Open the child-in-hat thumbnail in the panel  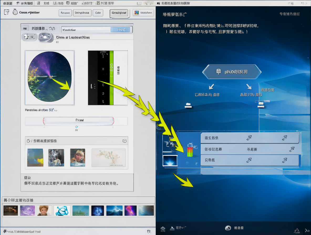click(x=78, y=157)
